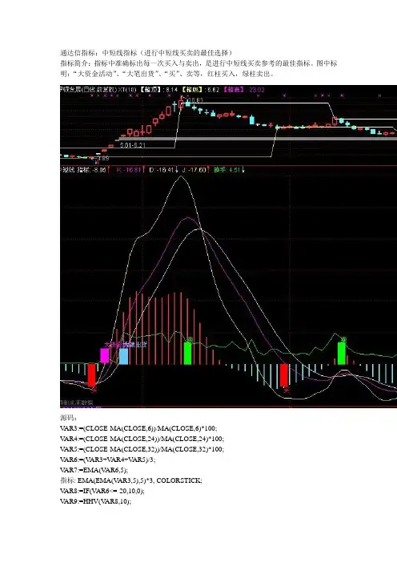
Task: Select the second green sell bar
Action: click(342, 354)
